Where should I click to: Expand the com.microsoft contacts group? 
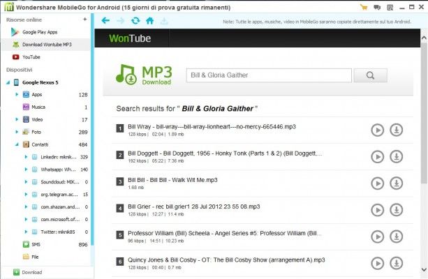[26, 219]
